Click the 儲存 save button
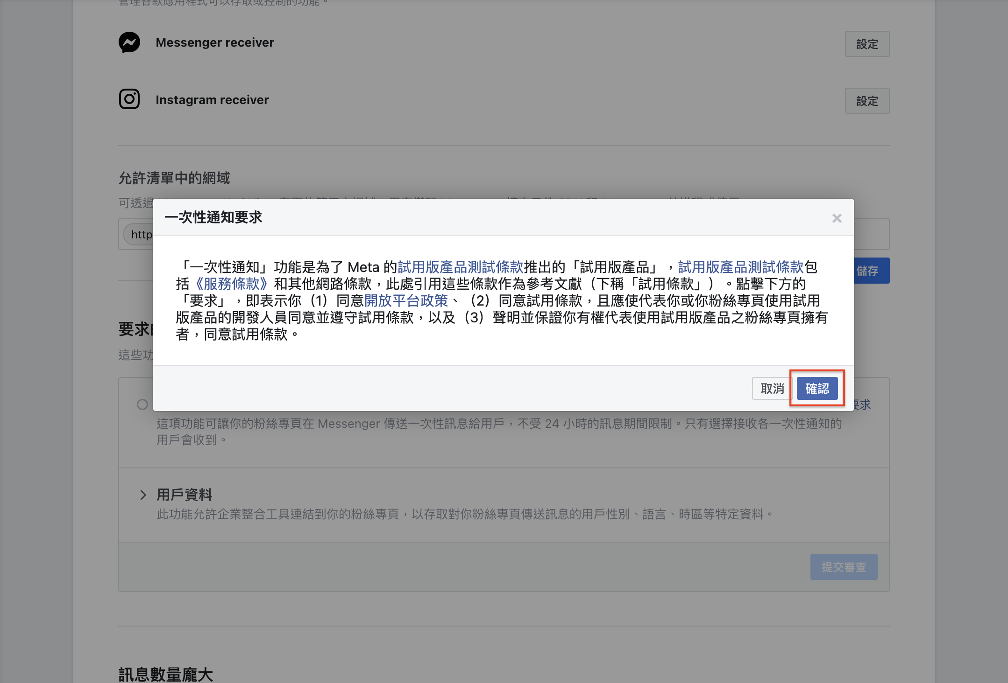The image size is (1008, 683). click(x=871, y=271)
